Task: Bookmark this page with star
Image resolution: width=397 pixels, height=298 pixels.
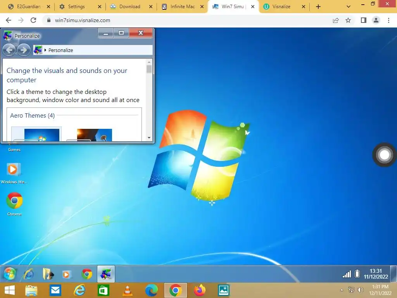Action: [348, 20]
